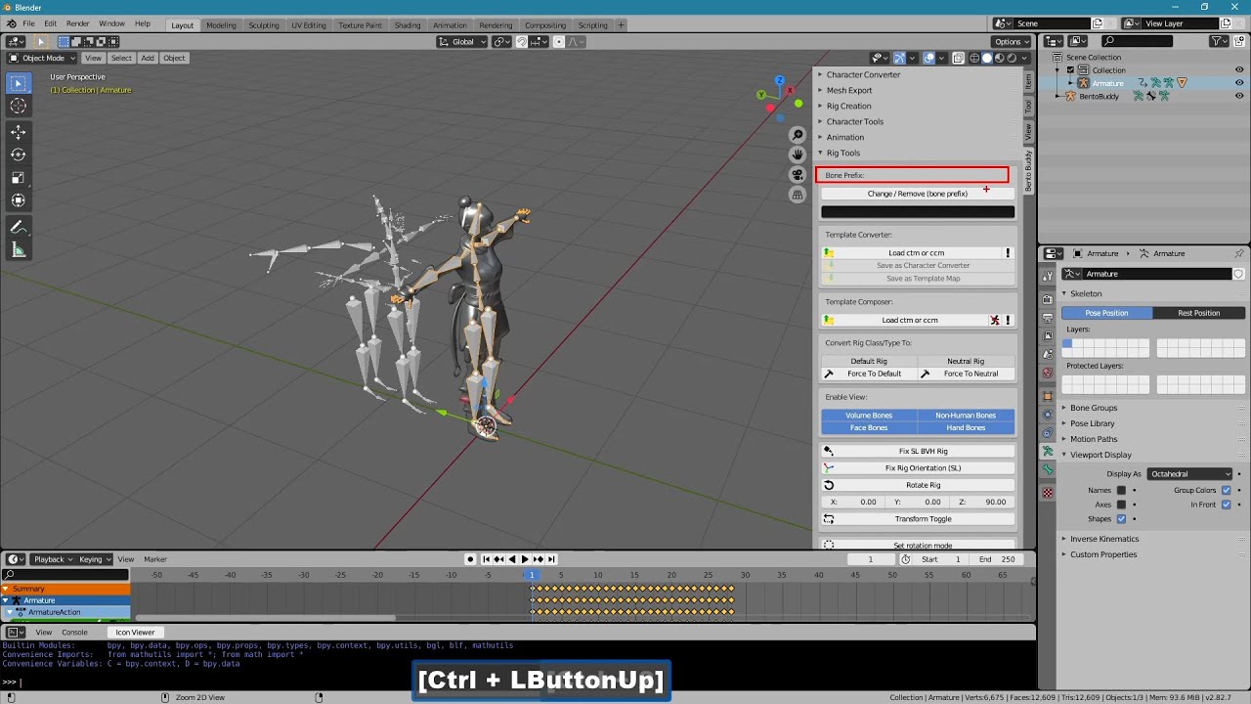Viewport: 1251px width, 704px height.
Task: Select the Rotate tool
Action: point(19,154)
